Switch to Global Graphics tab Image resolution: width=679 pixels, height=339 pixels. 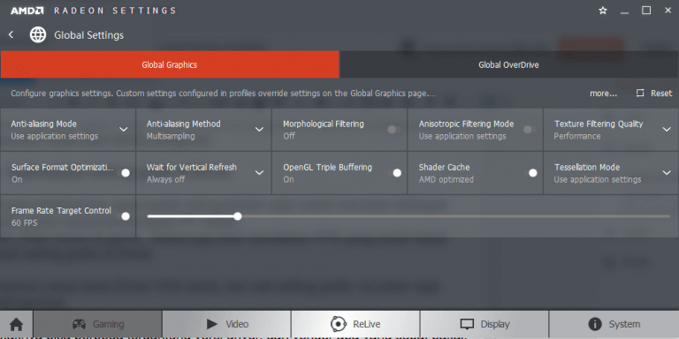[x=170, y=64]
